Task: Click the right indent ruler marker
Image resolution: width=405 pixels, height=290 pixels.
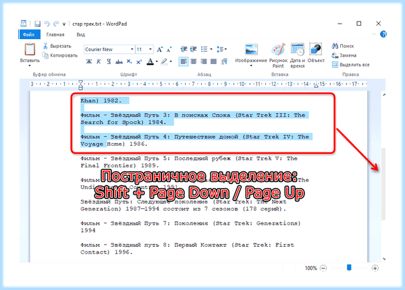Action: pos(316,85)
